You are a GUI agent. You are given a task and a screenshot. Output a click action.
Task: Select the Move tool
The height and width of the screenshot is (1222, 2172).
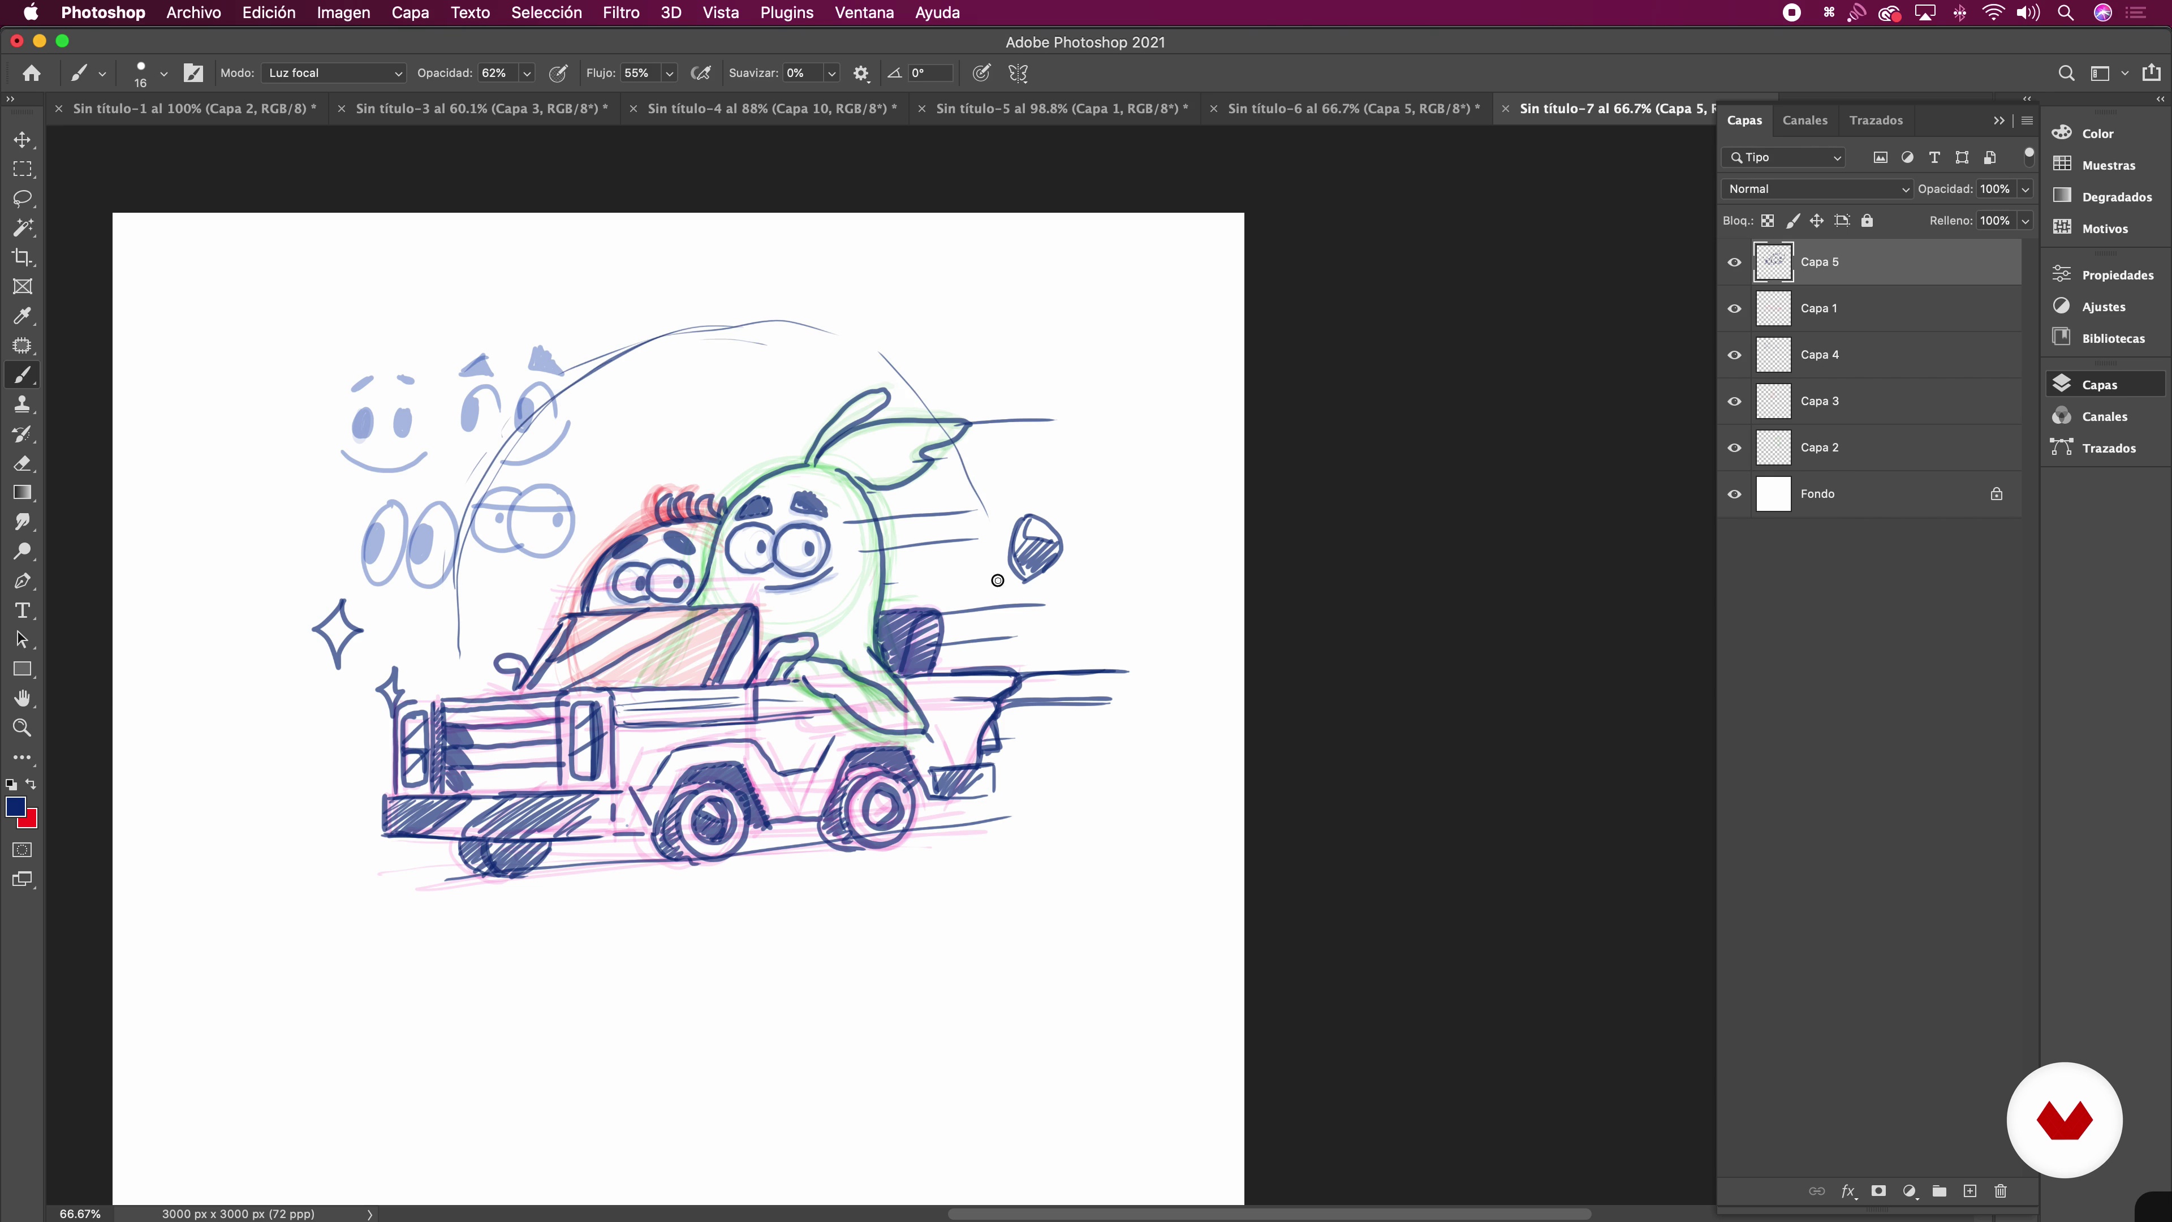(x=23, y=139)
